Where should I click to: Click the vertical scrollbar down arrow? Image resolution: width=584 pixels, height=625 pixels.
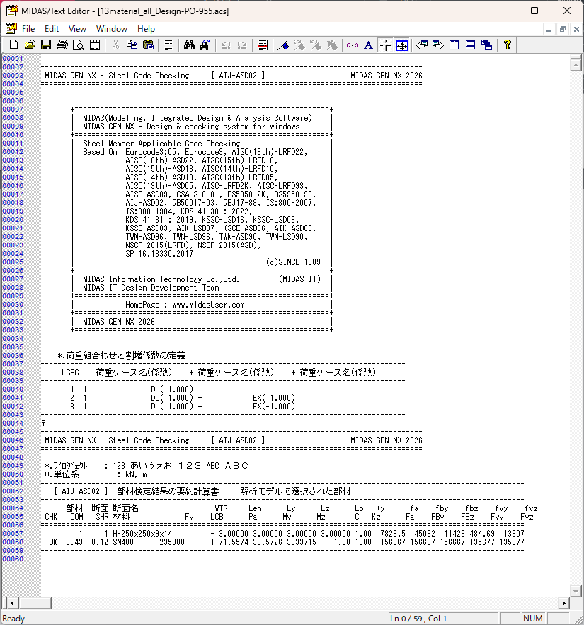coord(576,591)
